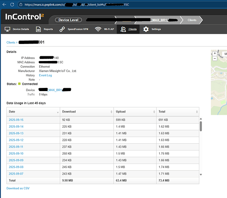This screenshot has width=227, height=198.
Task: Sort table by Download column
Action: point(87,112)
